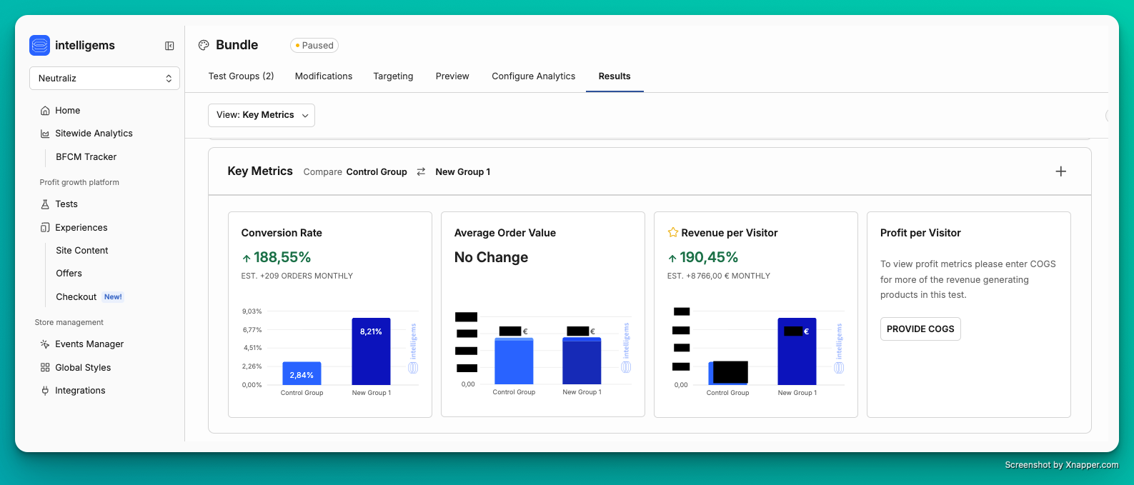Click the Tests flask icon
Screen dimensions: 1134x485
45,204
